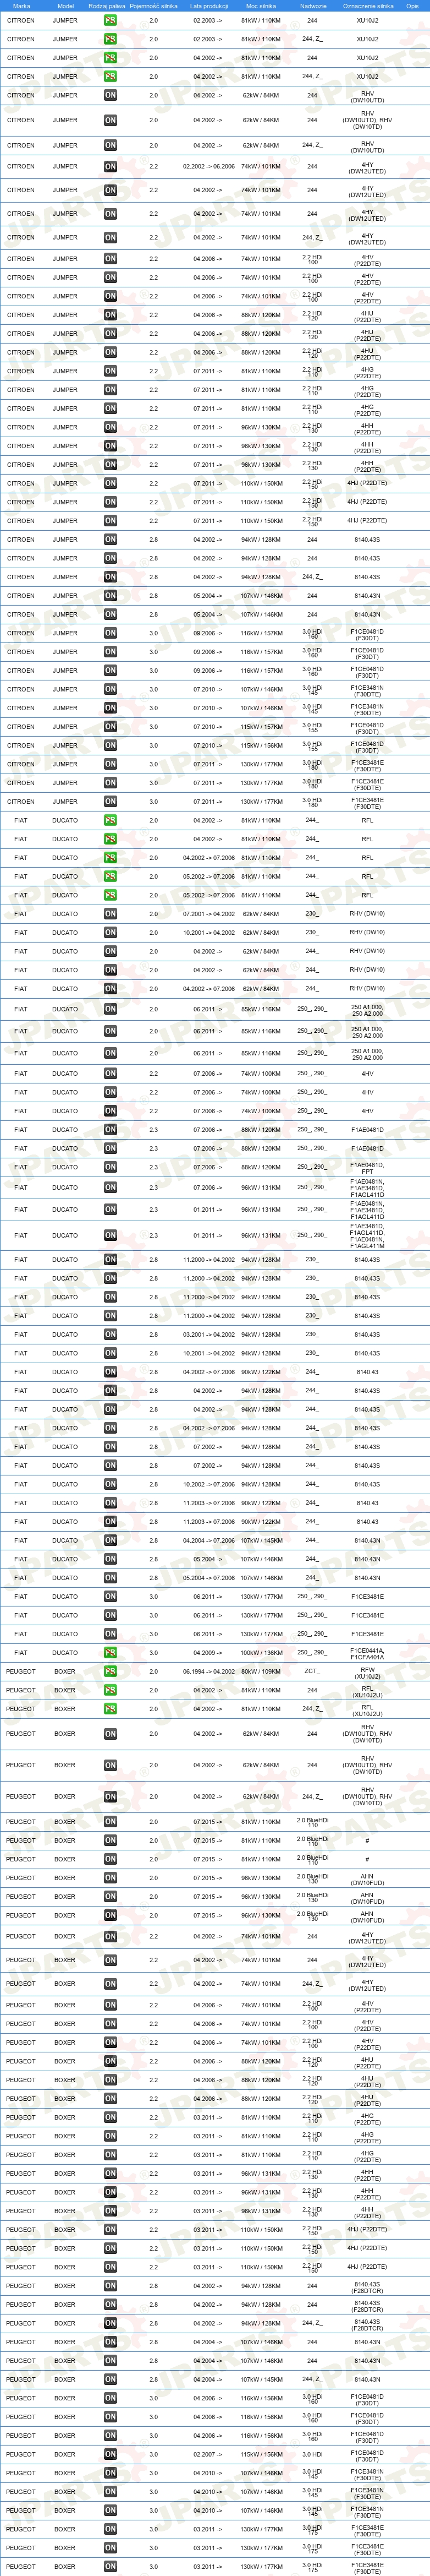This screenshot has height=2576, width=430.
Task: Click the Pojemność silnika column header
Action: 153,6
